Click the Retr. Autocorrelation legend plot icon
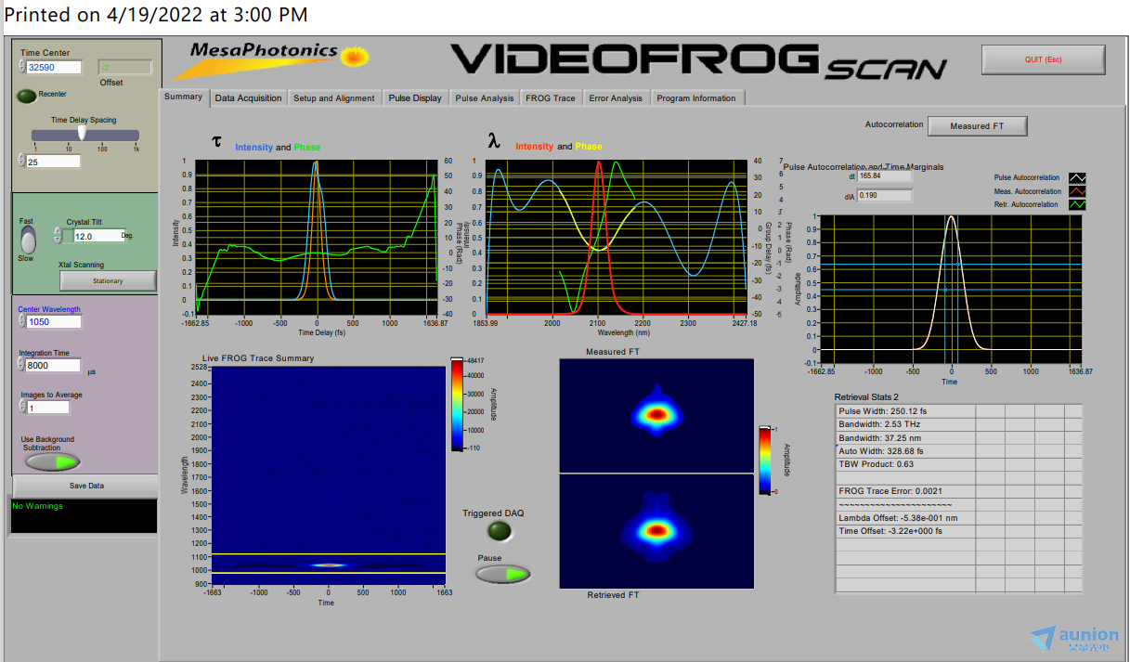 click(1078, 204)
